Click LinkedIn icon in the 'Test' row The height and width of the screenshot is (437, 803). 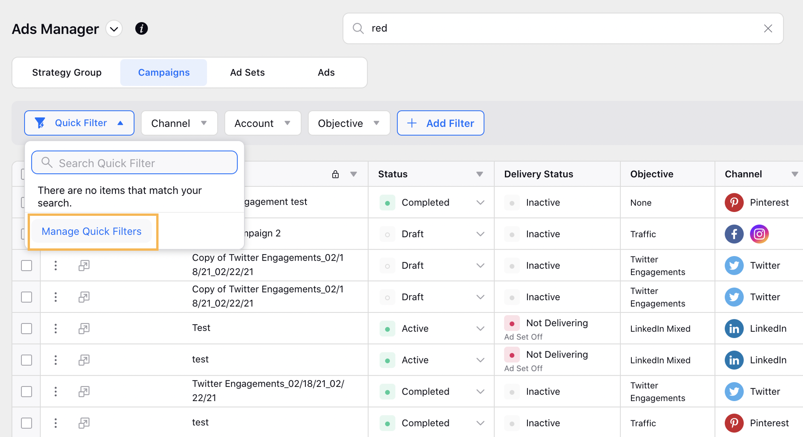(x=734, y=329)
